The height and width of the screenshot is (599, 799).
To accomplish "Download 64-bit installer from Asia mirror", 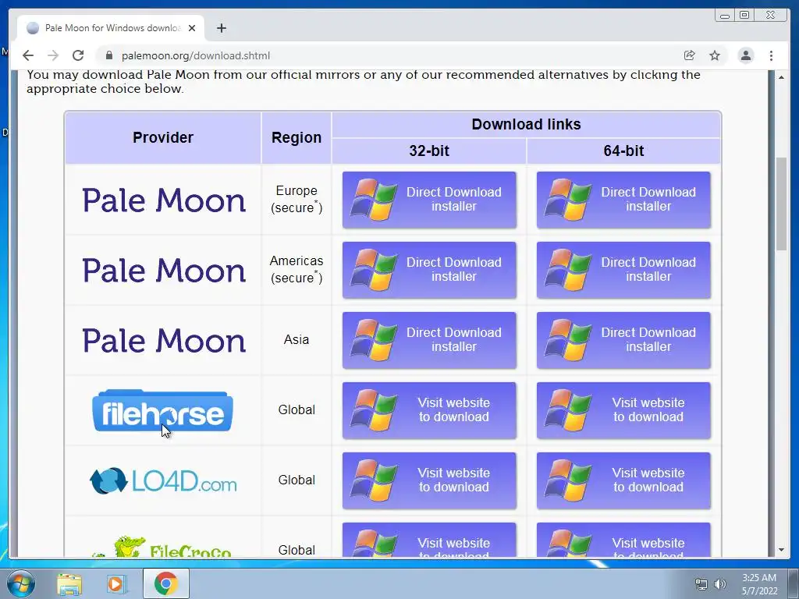I will coord(623,340).
